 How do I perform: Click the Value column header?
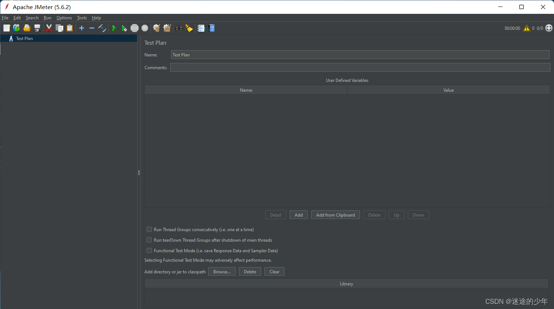(x=449, y=90)
